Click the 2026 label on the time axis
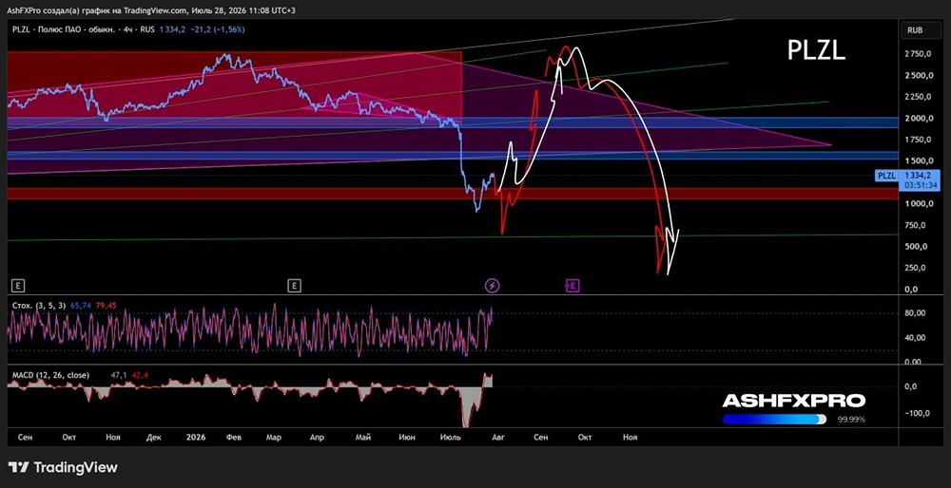The image size is (951, 488). point(195,437)
